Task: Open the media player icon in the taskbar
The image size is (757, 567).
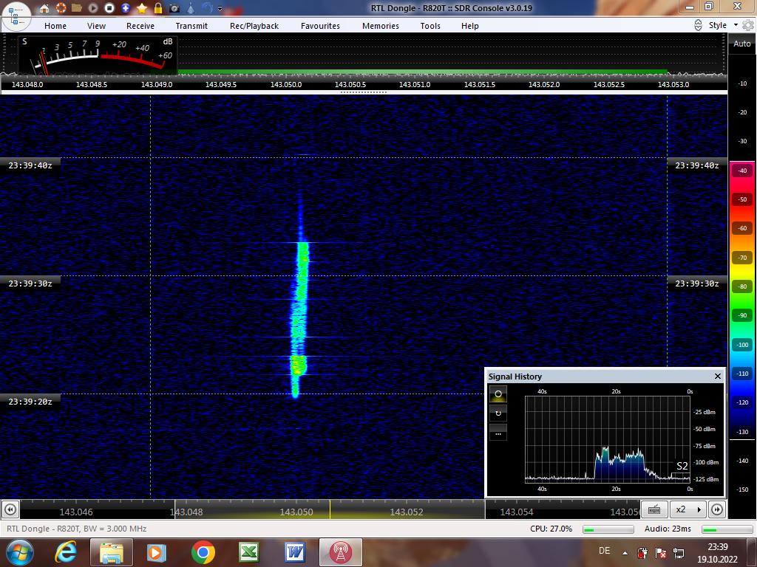Action: click(156, 552)
